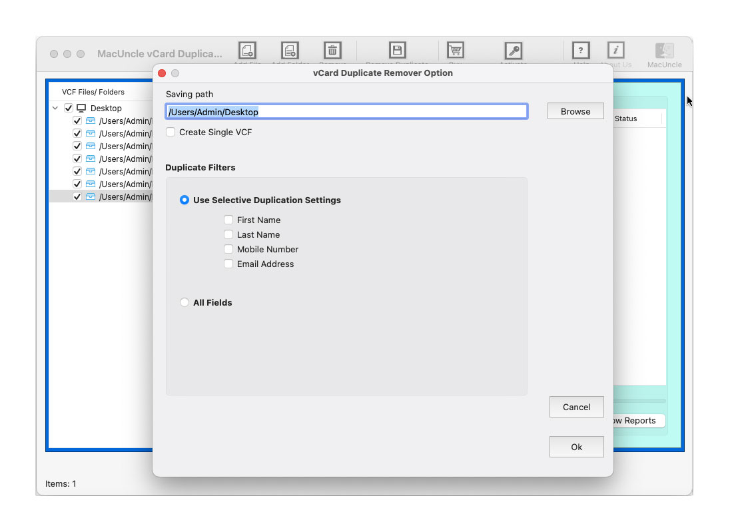730x532 pixels.
Task: Click the Show Reports button
Action: (x=635, y=420)
